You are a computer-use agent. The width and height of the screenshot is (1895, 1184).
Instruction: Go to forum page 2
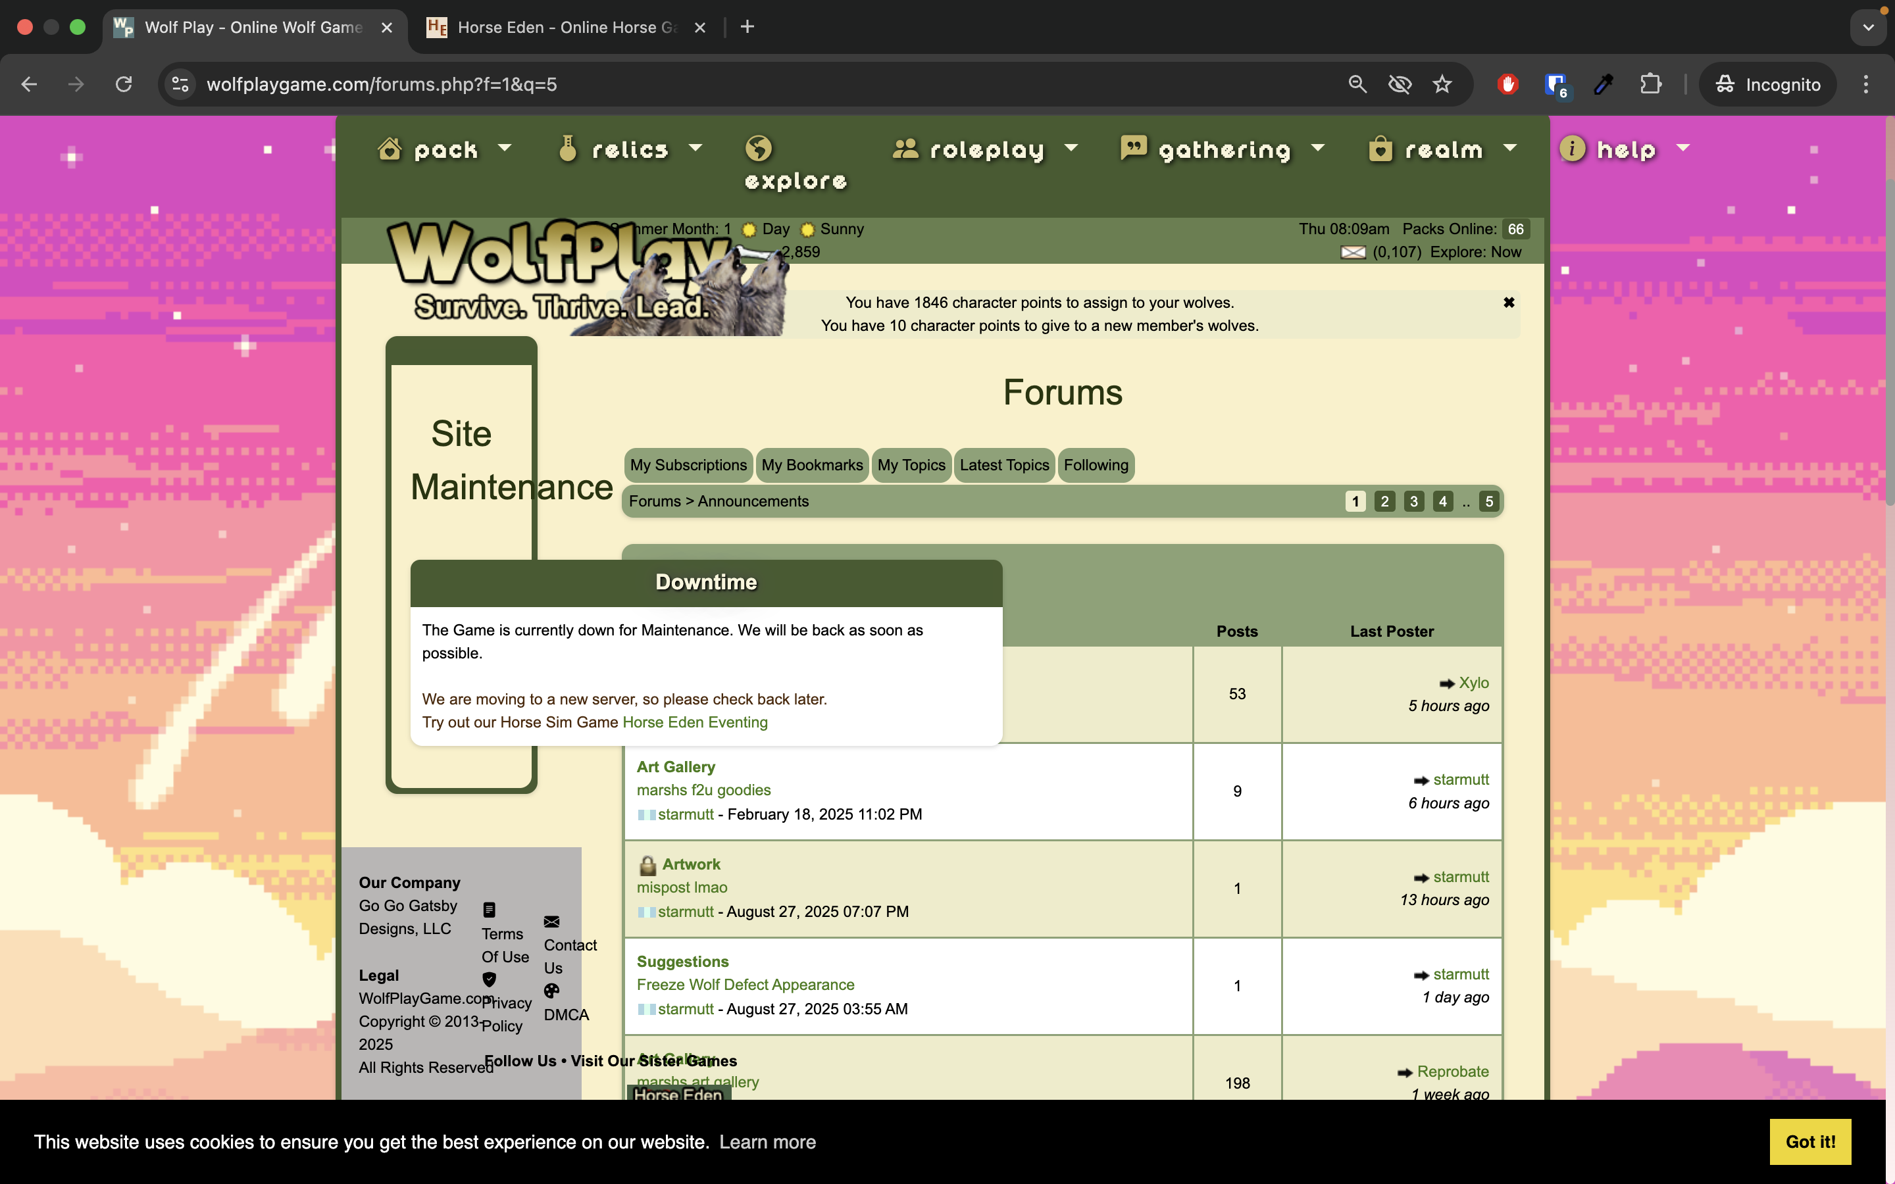coord(1384,501)
